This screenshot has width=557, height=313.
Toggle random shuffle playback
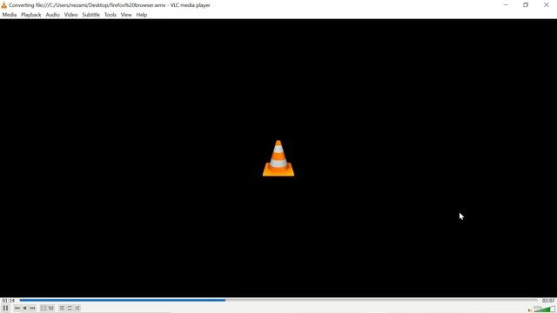[x=77, y=308]
